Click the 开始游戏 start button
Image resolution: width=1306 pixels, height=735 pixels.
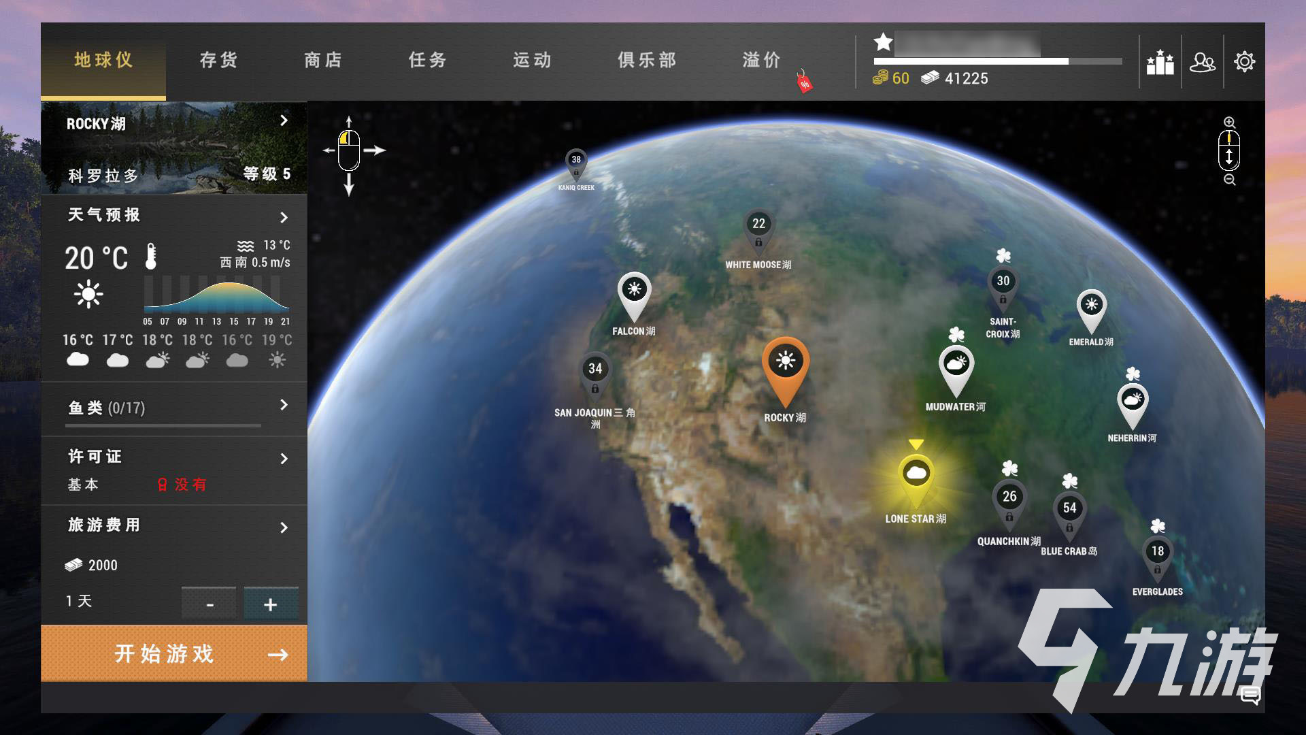174,653
